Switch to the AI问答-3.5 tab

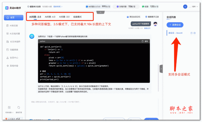(x=35, y=17)
